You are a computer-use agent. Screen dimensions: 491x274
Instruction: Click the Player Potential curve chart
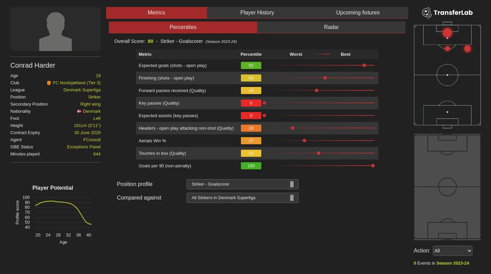tap(63, 212)
